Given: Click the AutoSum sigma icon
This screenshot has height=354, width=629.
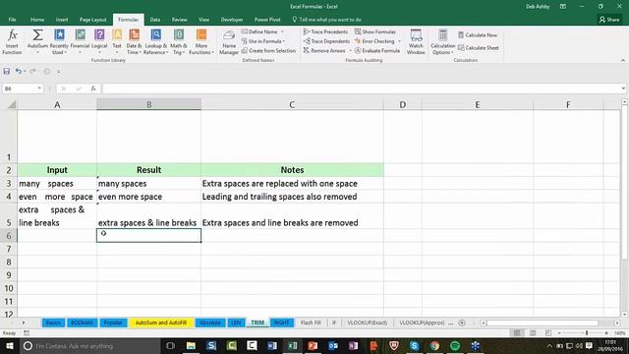Looking at the screenshot, I should pyautogui.click(x=37, y=35).
